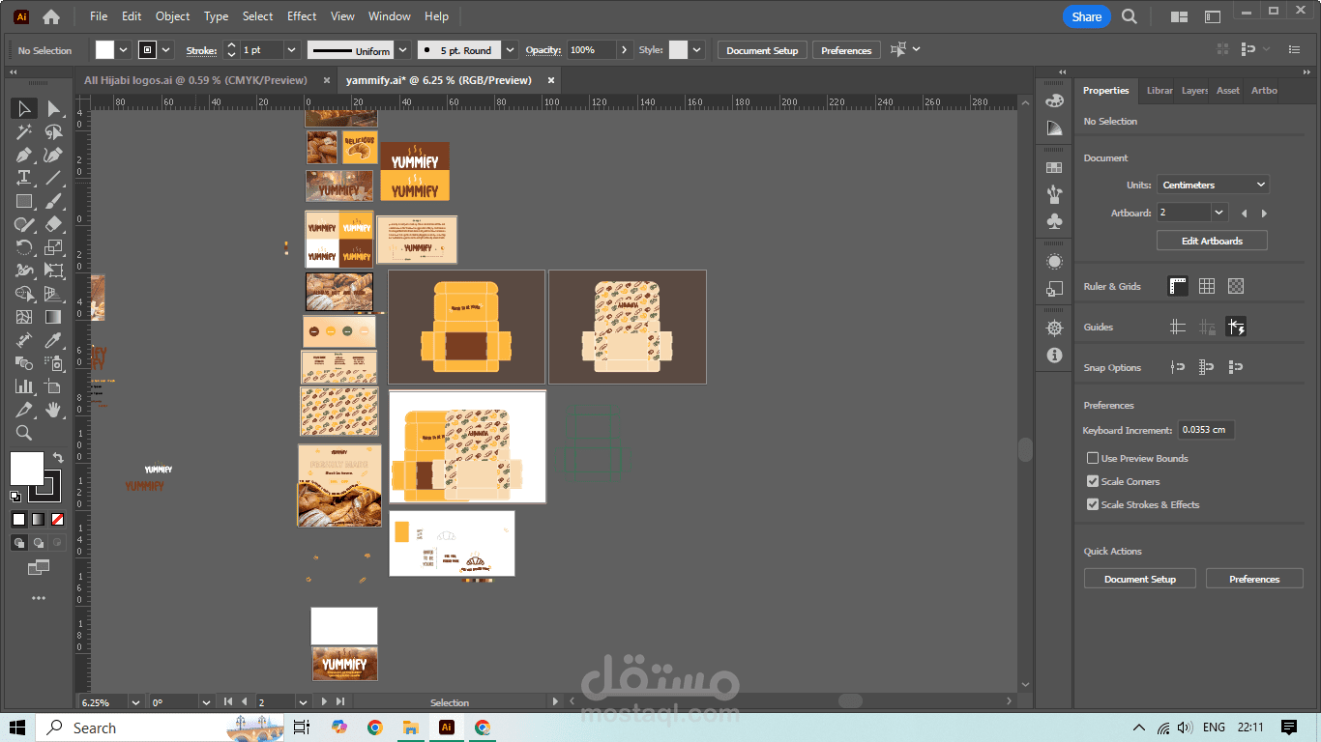Open the Select menu
The image size is (1321, 742).
coord(257,16)
